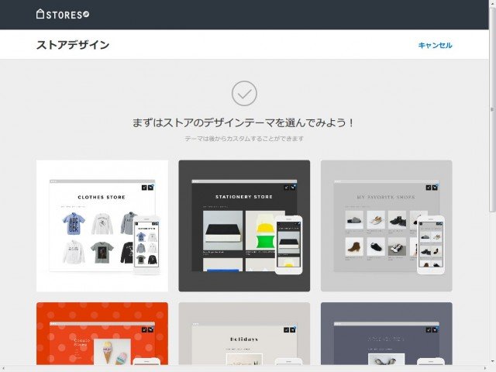Click the horizontal scrollbar left arrow

(x=3, y=369)
